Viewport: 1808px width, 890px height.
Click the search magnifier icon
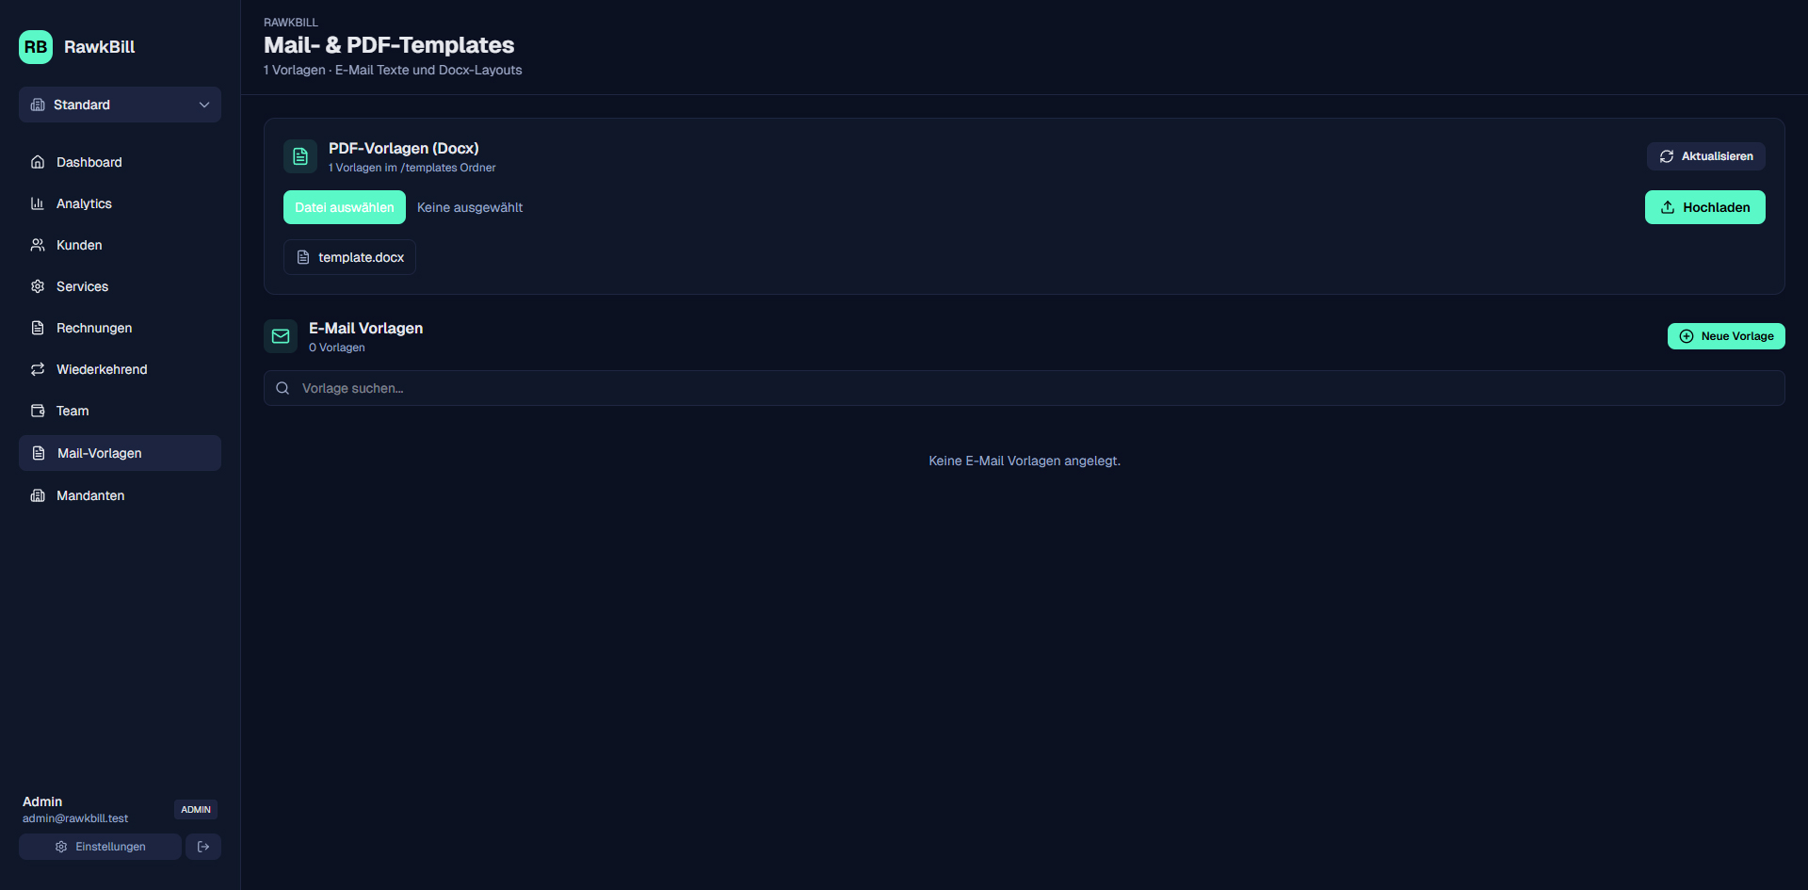coord(282,388)
